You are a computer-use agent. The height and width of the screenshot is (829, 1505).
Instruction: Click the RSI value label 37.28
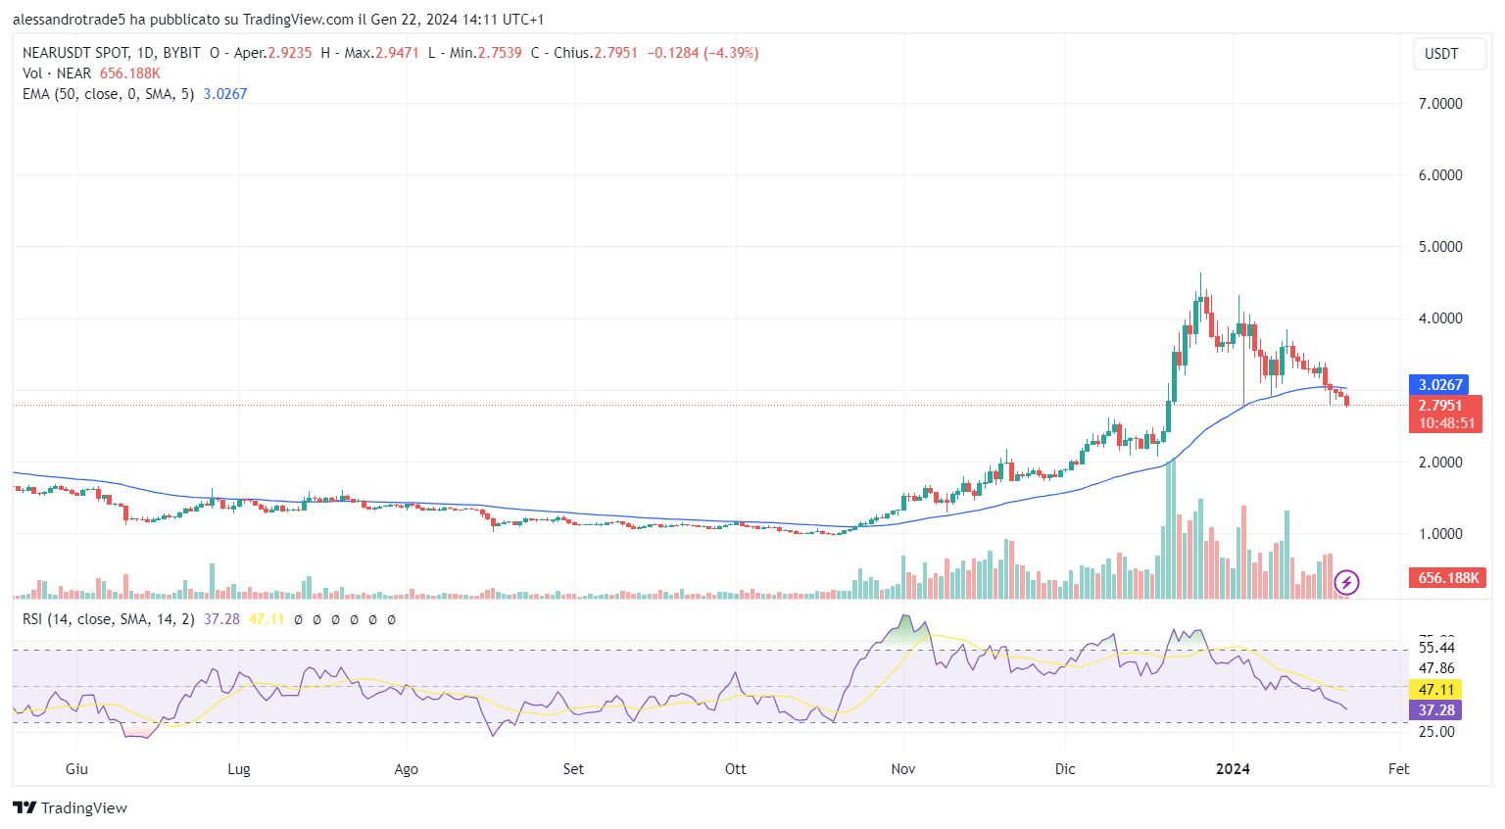1435,710
